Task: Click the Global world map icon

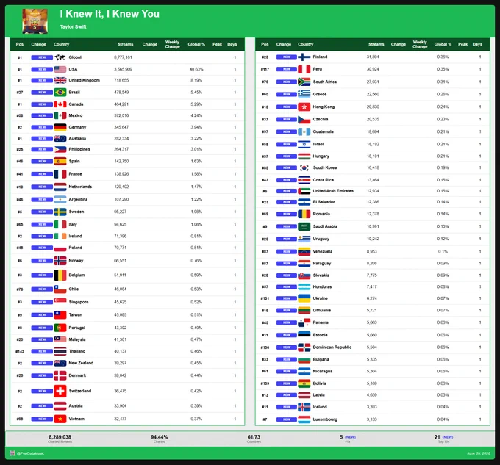Action: tap(60, 57)
